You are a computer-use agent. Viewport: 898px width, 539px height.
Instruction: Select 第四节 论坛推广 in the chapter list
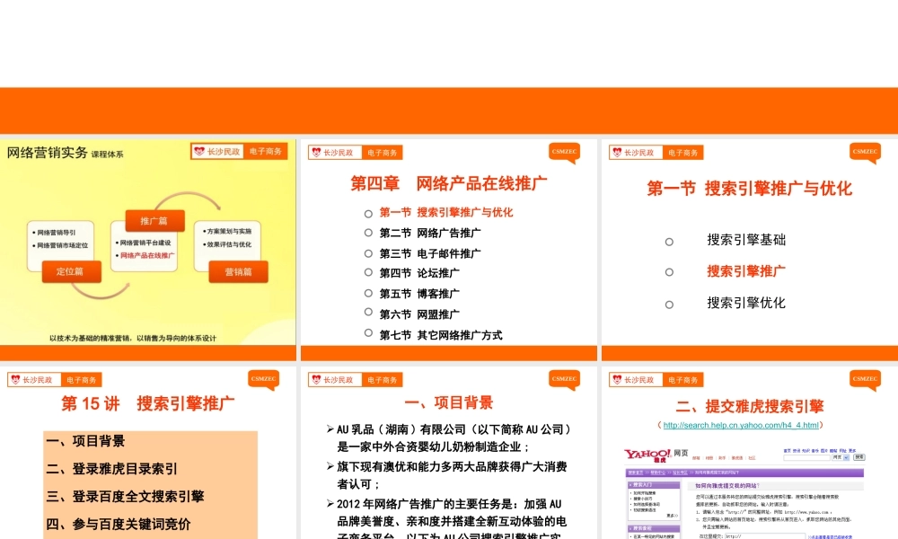coord(419,273)
